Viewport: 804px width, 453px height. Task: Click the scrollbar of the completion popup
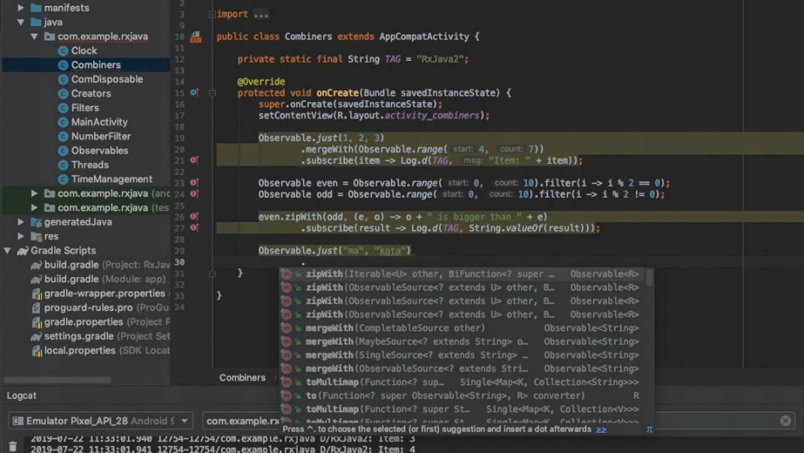650,278
